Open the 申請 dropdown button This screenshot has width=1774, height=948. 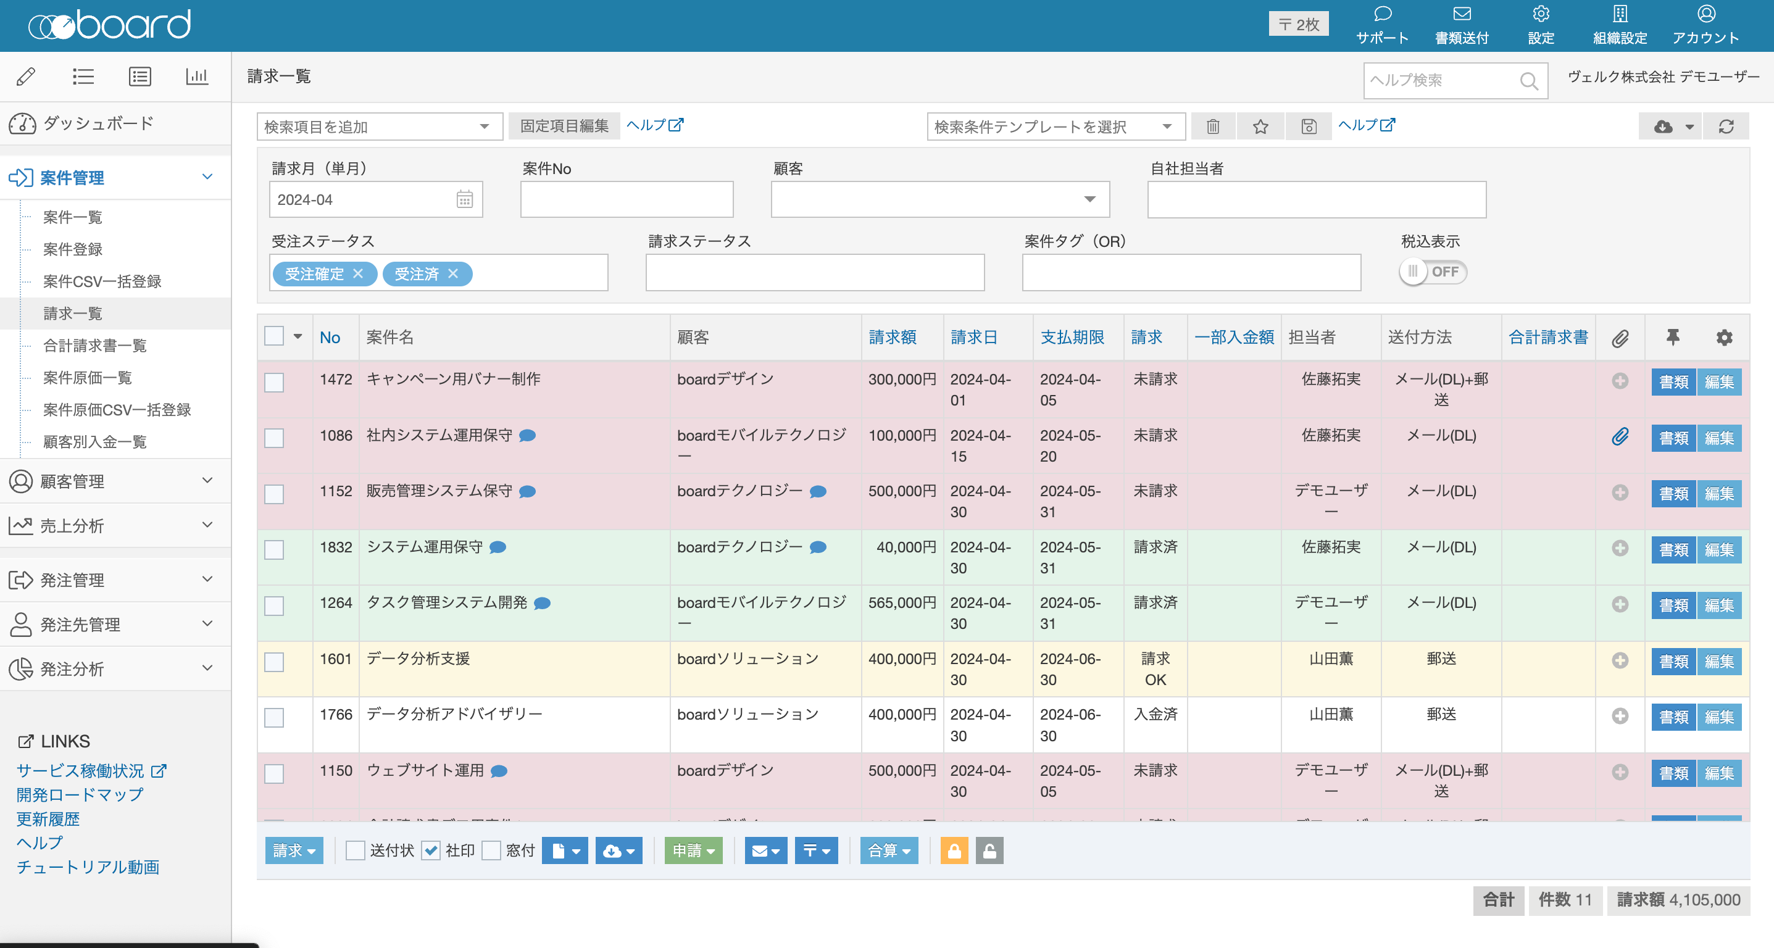point(693,851)
